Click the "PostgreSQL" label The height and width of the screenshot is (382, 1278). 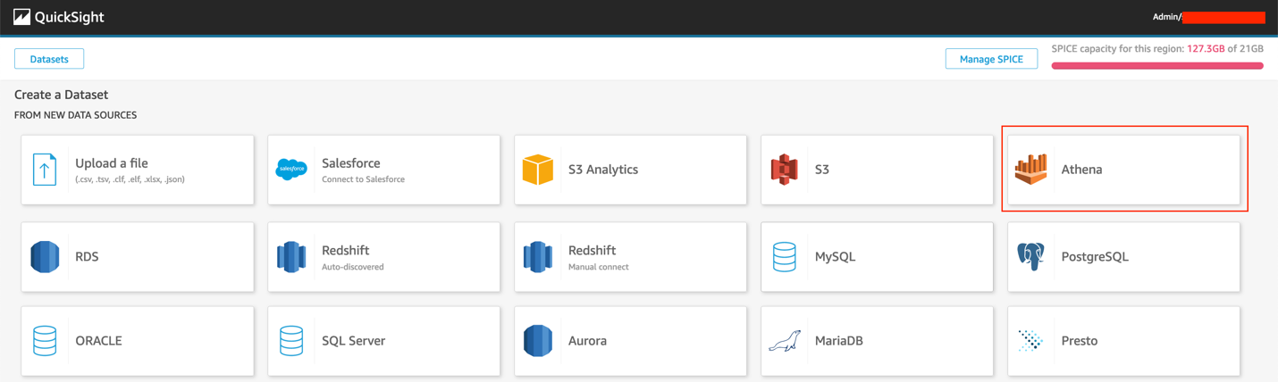[1095, 257]
